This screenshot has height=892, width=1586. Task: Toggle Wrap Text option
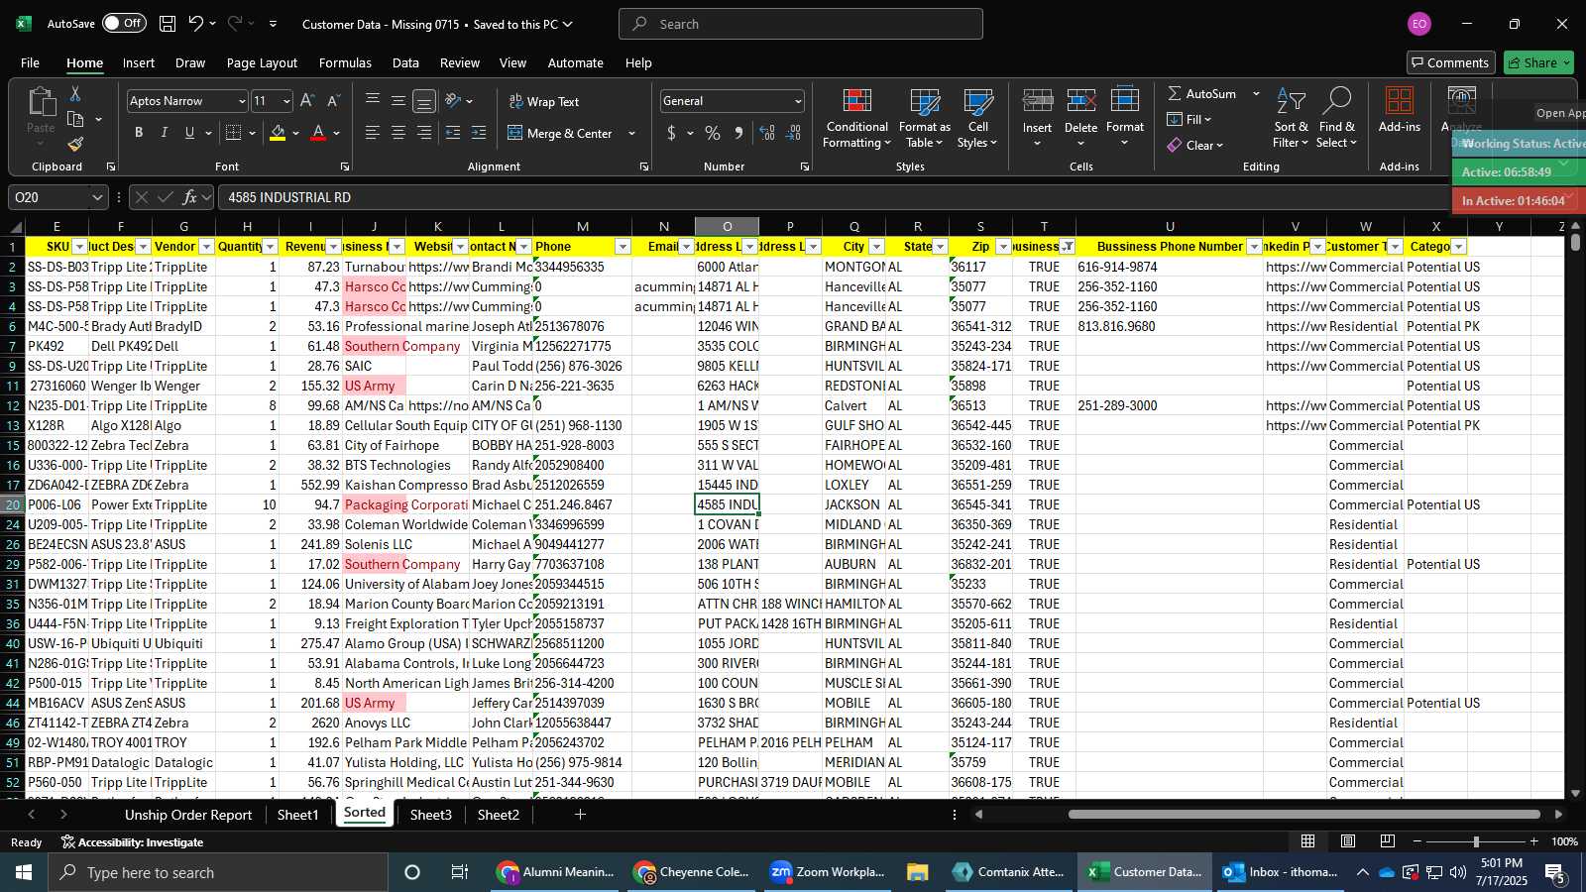click(x=543, y=101)
